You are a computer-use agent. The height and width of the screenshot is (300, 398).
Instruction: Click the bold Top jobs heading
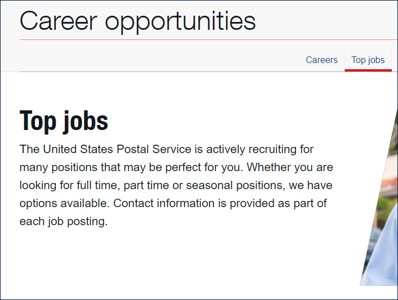(x=64, y=122)
